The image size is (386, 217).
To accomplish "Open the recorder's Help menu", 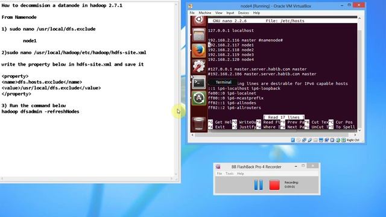I will click(x=241, y=174).
